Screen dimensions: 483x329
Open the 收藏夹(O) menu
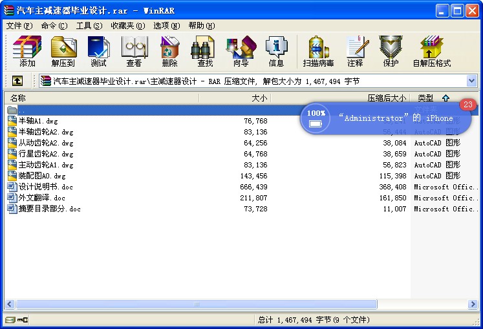pyautogui.click(x=128, y=26)
